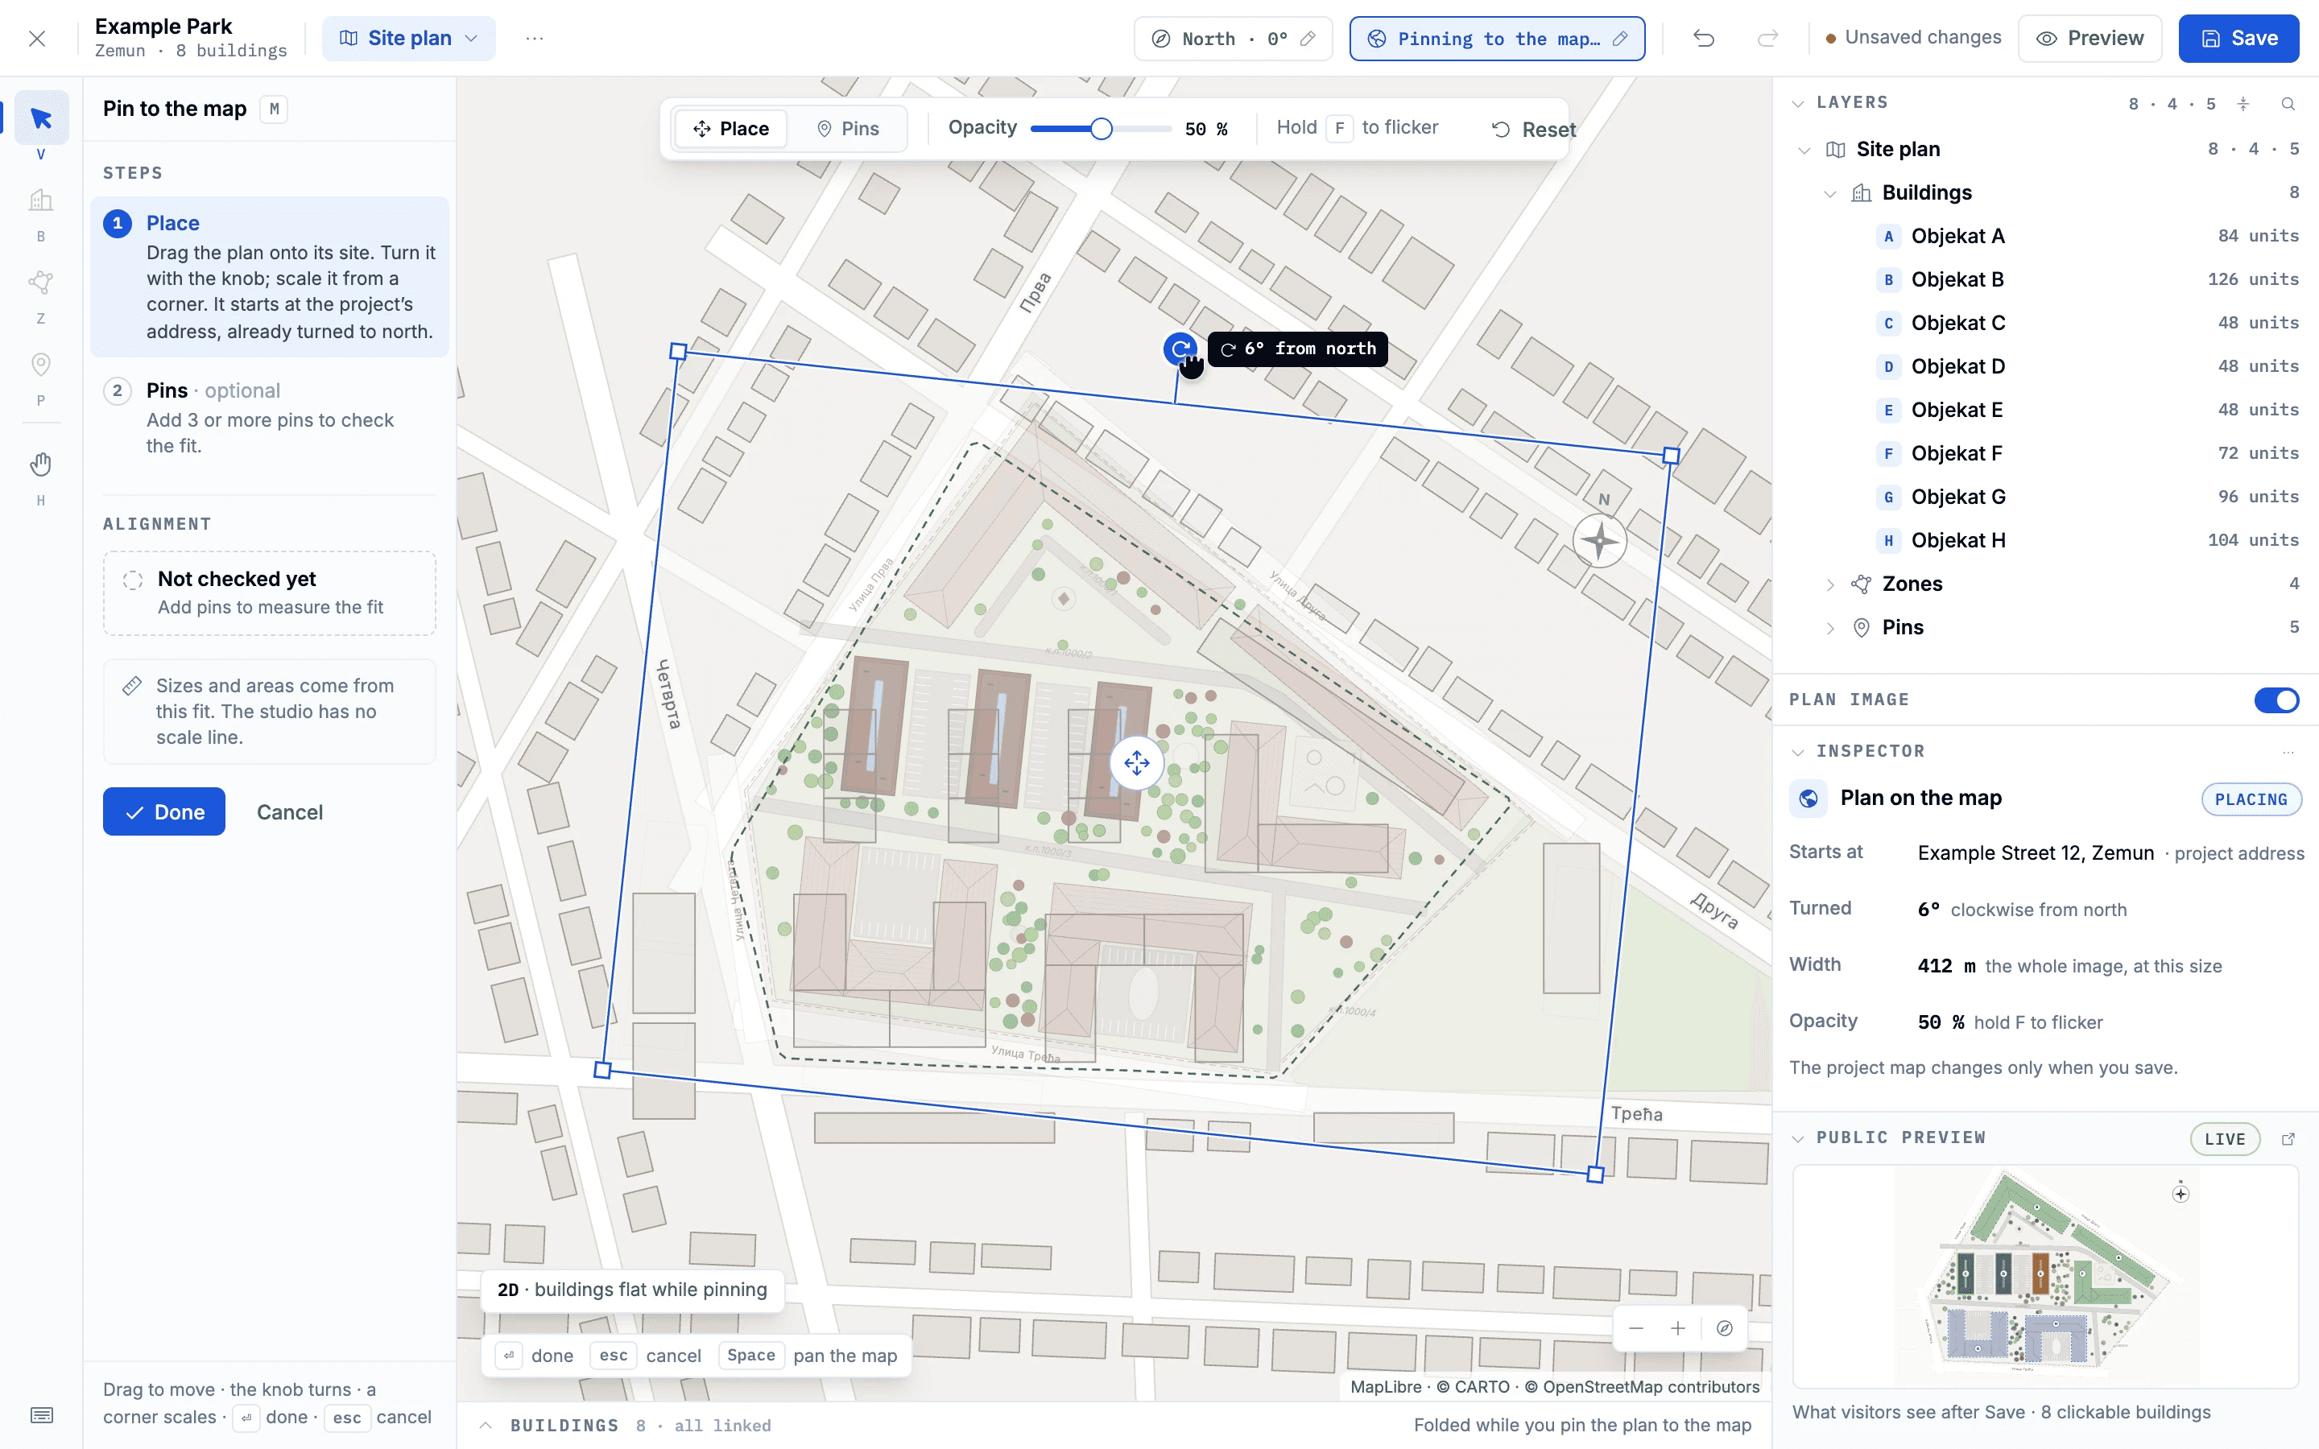
Task: Open the Preview button
Action: tap(2090, 39)
